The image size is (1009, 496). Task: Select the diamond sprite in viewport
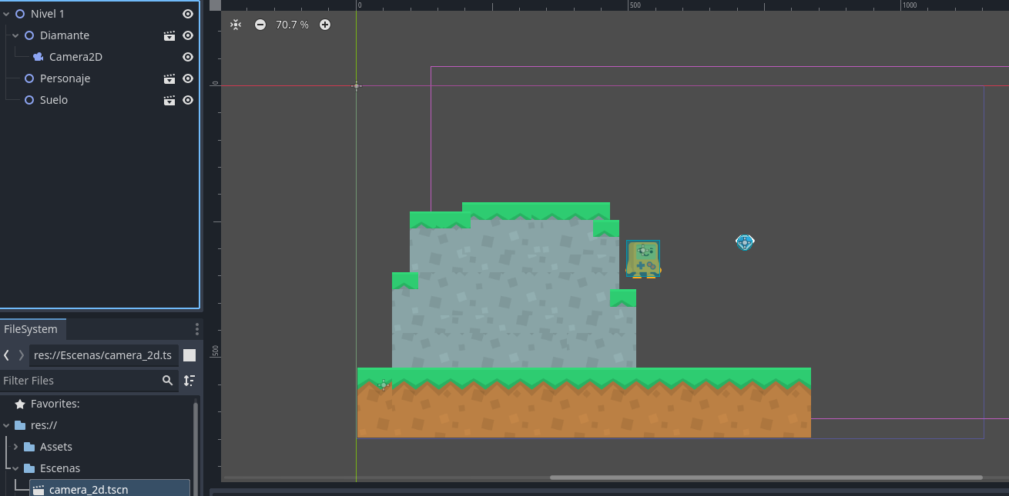click(745, 242)
